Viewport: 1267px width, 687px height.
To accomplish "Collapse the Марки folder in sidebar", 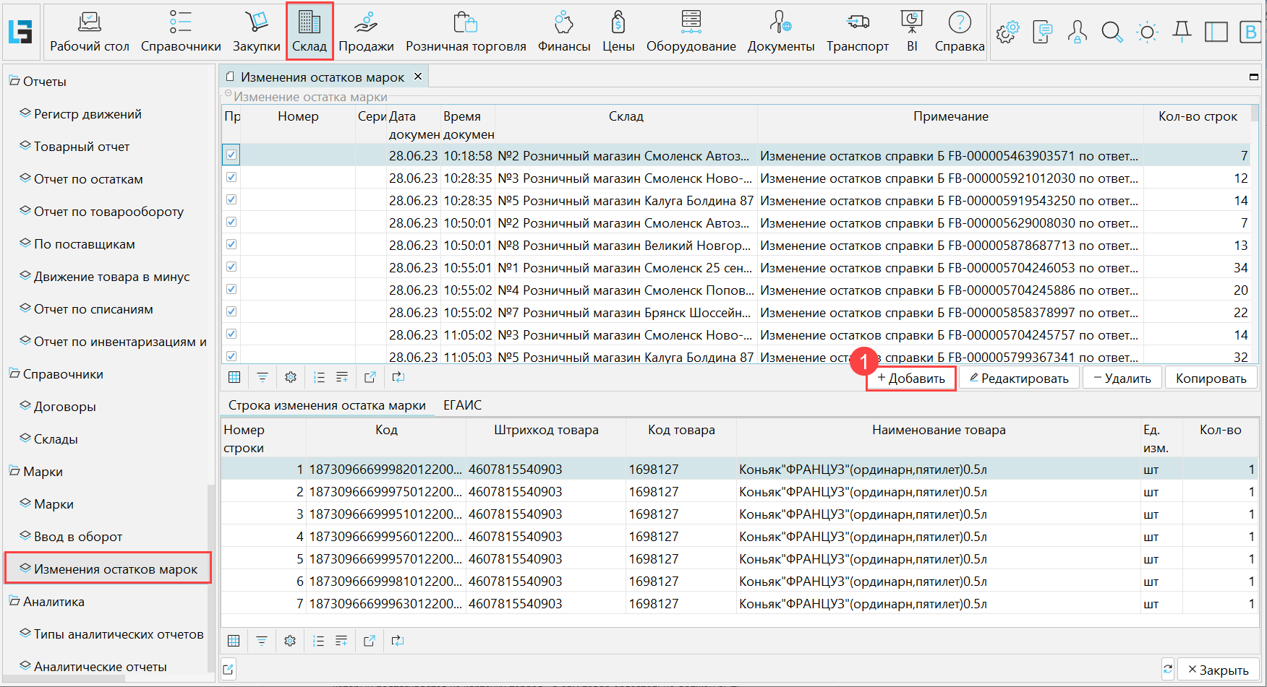I will [14, 472].
